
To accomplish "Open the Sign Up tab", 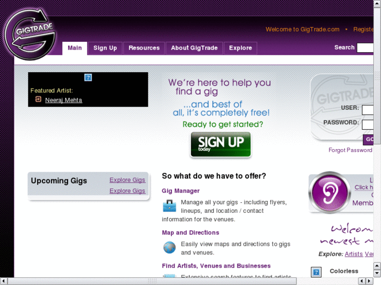I will click(105, 48).
